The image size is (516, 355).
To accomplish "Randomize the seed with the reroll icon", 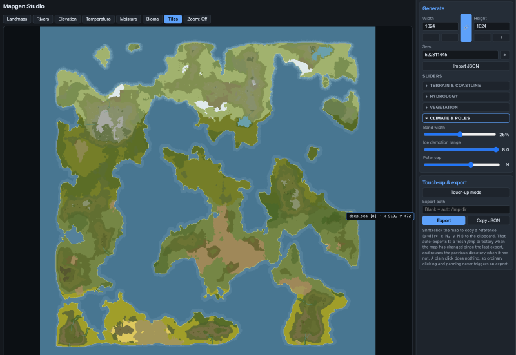I will (504, 55).
